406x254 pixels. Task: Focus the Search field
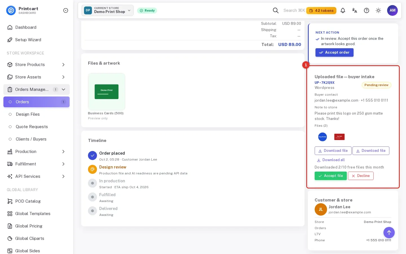click(x=294, y=10)
